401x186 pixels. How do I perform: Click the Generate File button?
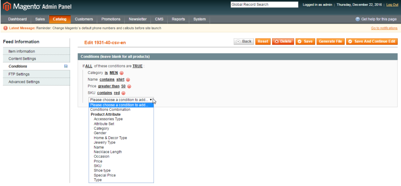pos(331,42)
